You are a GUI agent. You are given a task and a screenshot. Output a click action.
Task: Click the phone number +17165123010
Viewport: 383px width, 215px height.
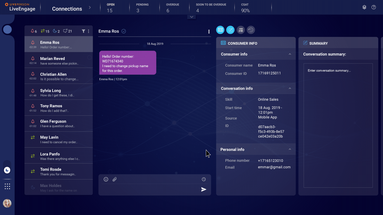pos(270,161)
